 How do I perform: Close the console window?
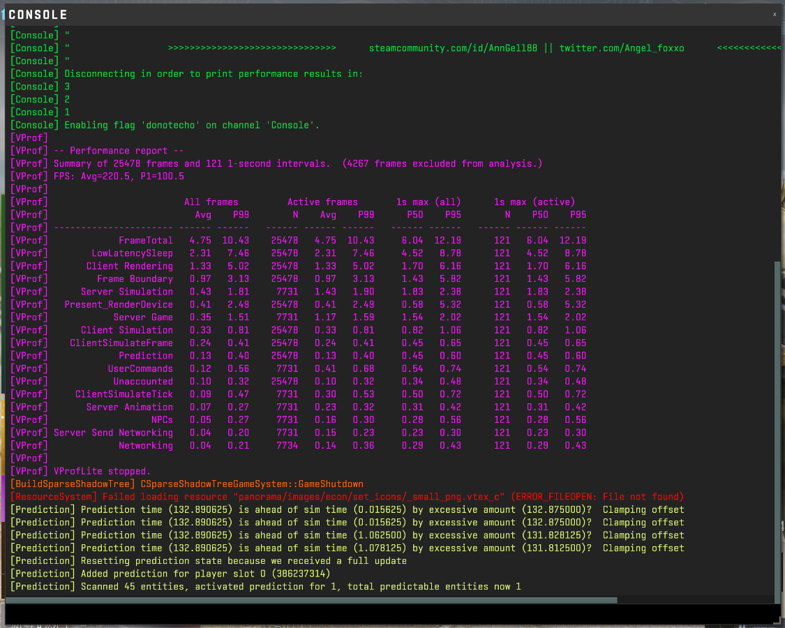point(774,15)
